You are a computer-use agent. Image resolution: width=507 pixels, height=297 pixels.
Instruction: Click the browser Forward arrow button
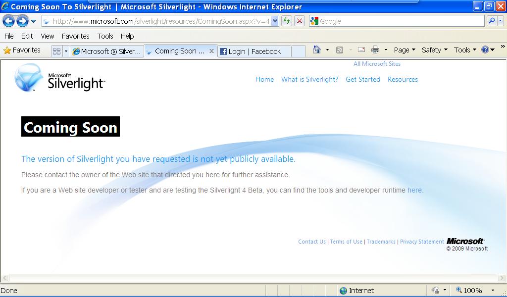point(22,21)
